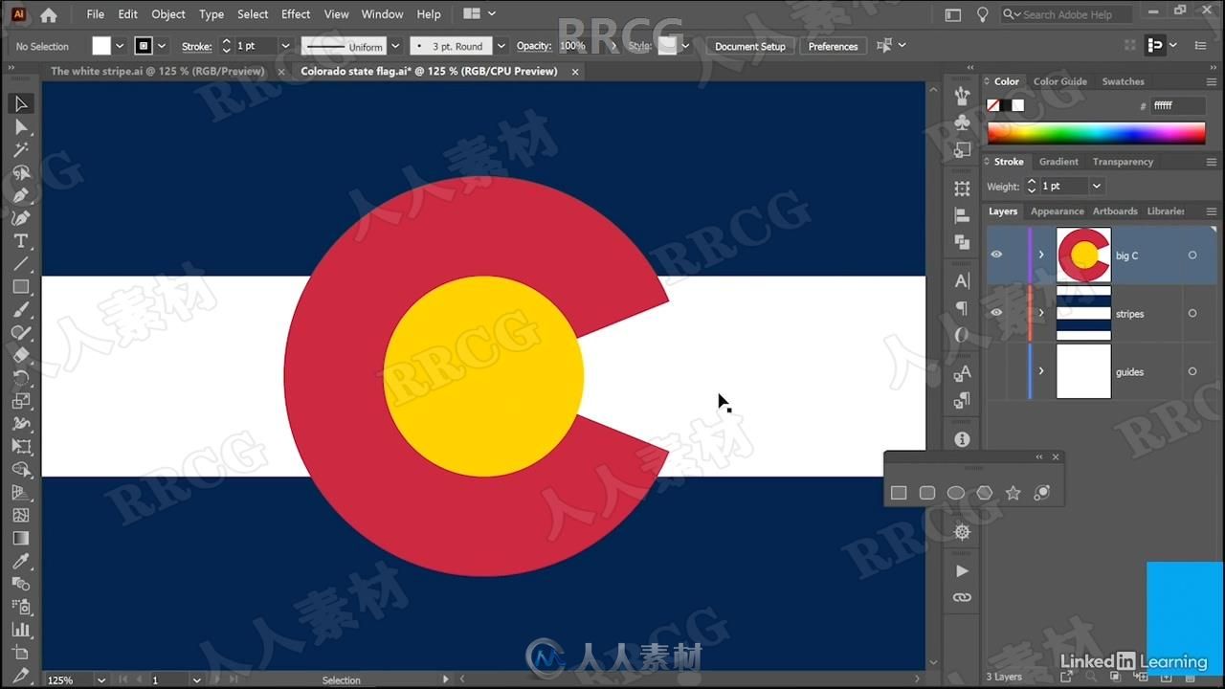Hide the big C layer
Viewport: 1225px width, 689px height.
click(996, 255)
